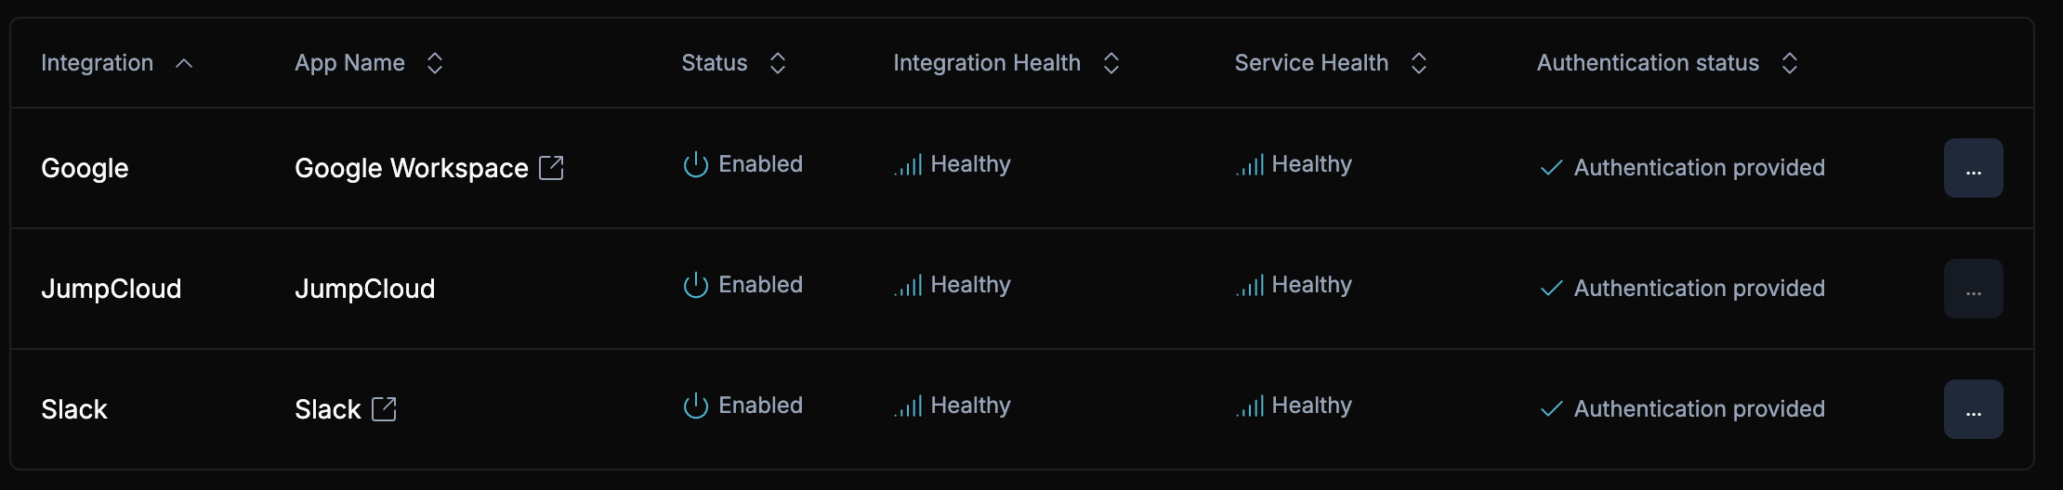Click the Google row power status icon
Screen dimensions: 2063x490
(x=696, y=164)
